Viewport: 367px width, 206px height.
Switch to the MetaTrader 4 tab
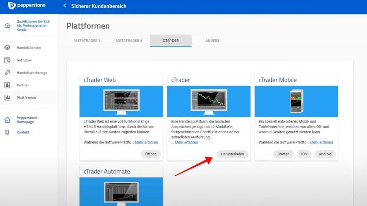tap(129, 41)
